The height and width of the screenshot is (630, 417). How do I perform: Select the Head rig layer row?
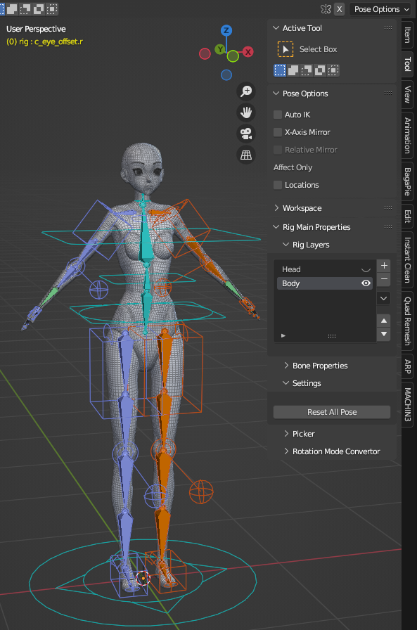[325, 269]
